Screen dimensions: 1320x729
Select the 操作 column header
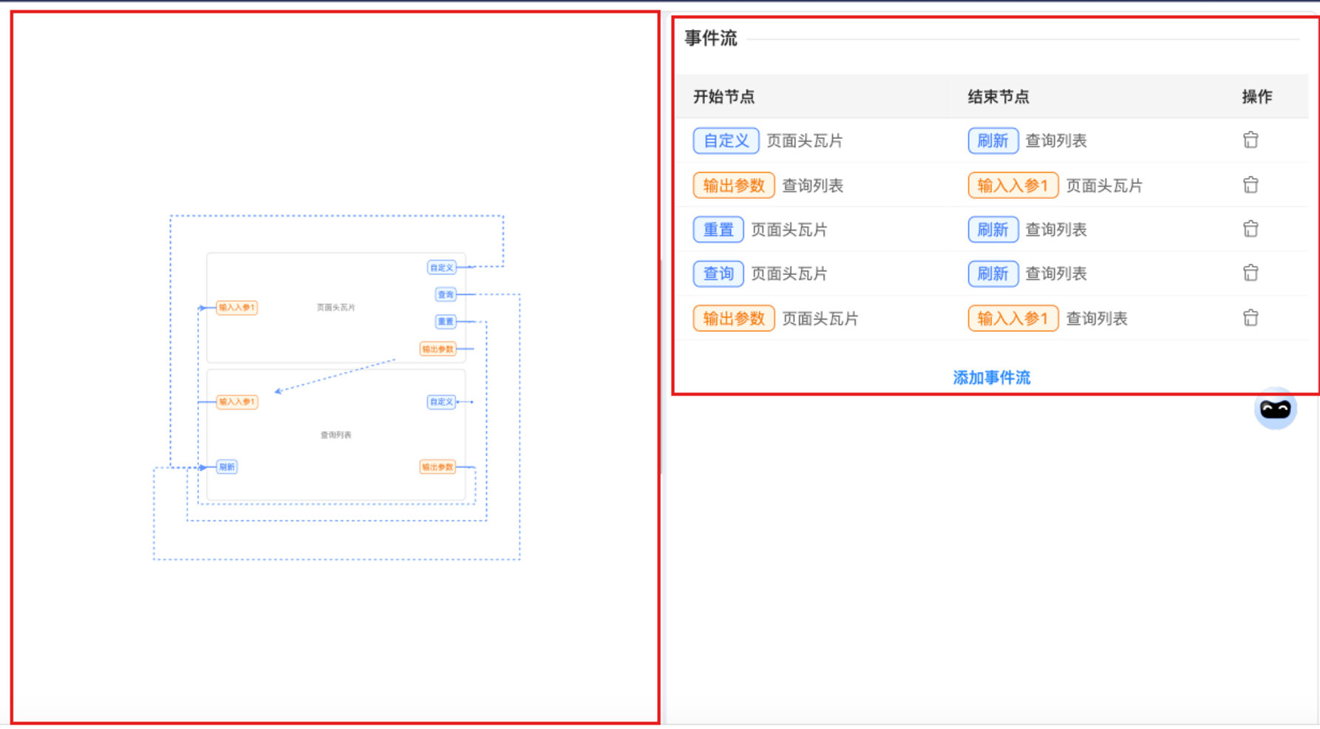(1257, 97)
